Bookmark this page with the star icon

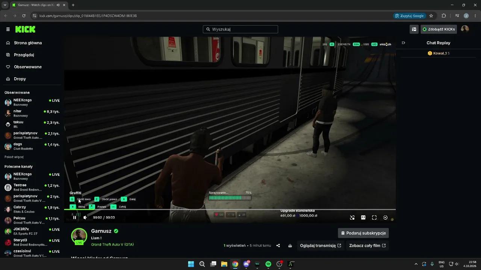click(431, 16)
